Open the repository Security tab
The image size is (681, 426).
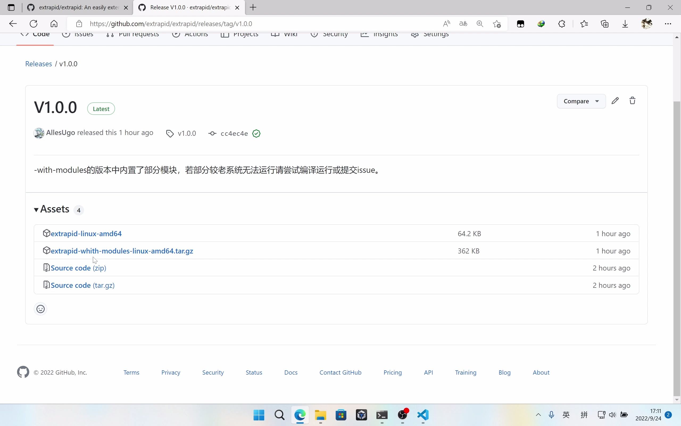(329, 34)
